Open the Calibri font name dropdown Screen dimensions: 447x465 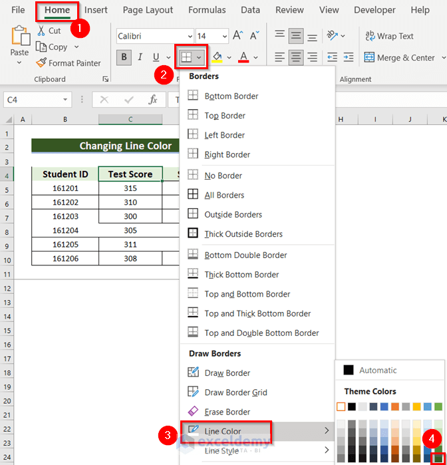[190, 36]
